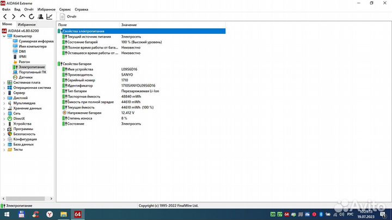
Task: Switch input language via РУС indicator
Action: pos(350,214)
